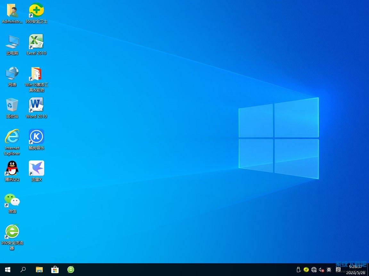Click the 微信 WeChat desktop icon
The image size is (369, 276).
pyautogui.click(x=12, y=200)
